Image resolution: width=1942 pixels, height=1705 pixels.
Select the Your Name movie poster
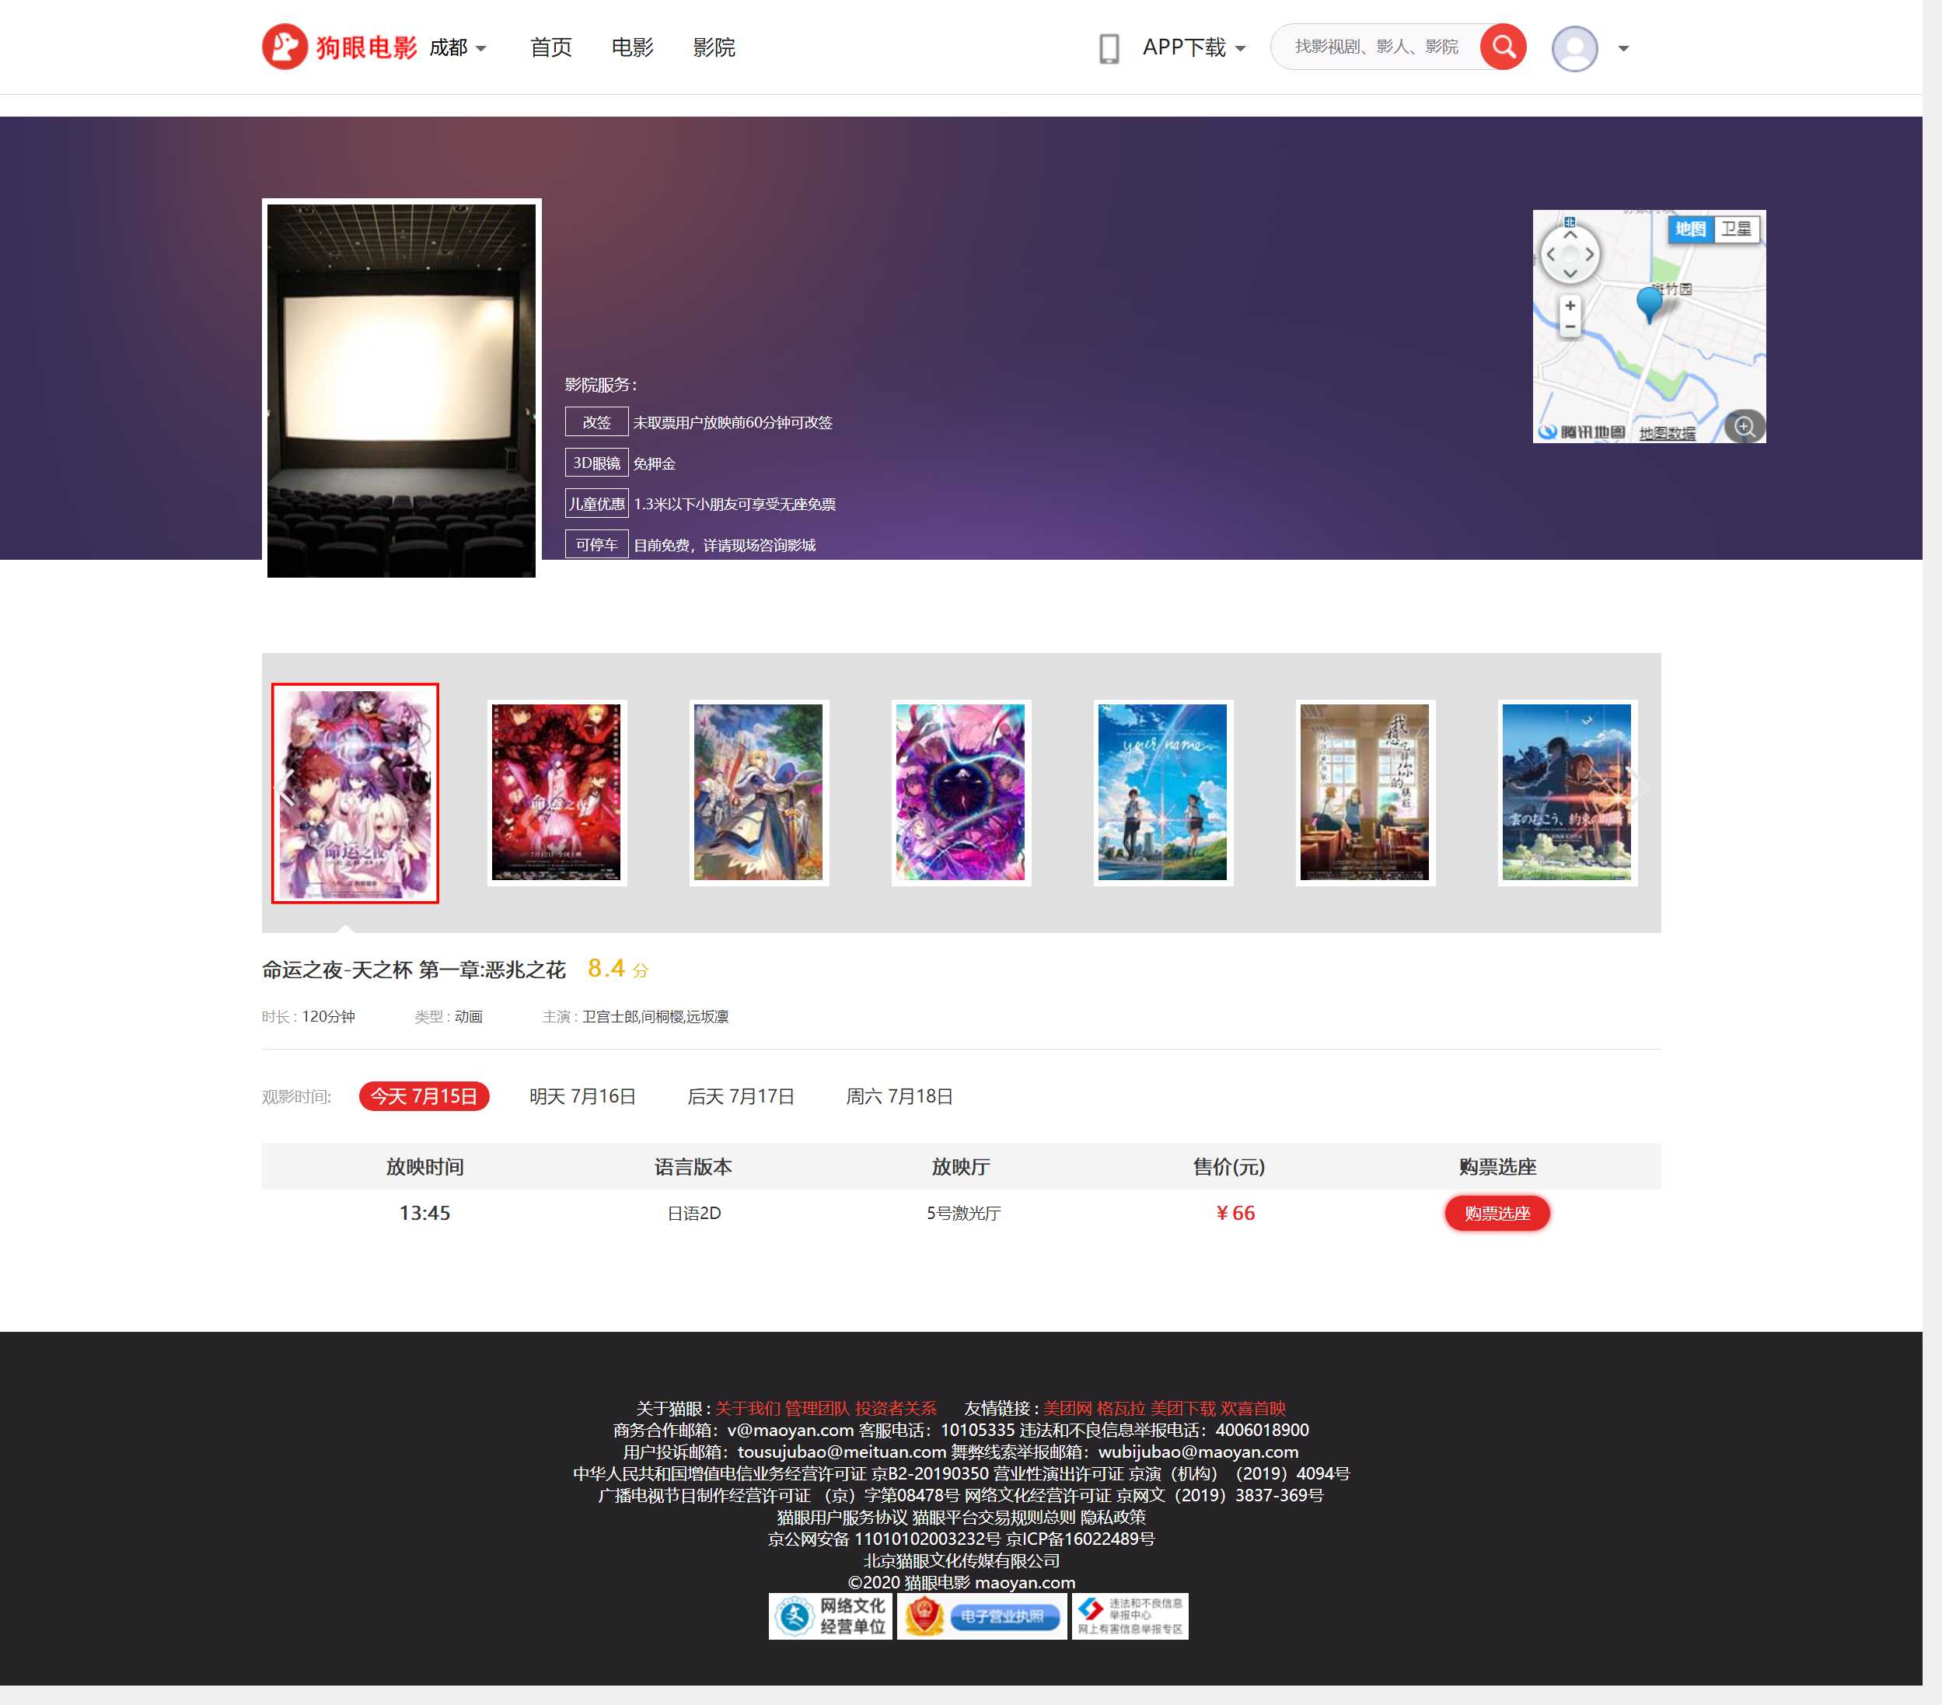click(x=1162, y=791)
